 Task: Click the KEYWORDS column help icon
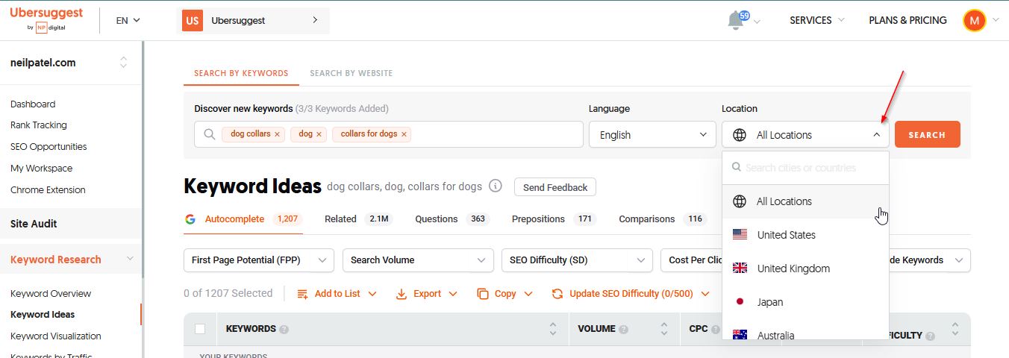284,329
